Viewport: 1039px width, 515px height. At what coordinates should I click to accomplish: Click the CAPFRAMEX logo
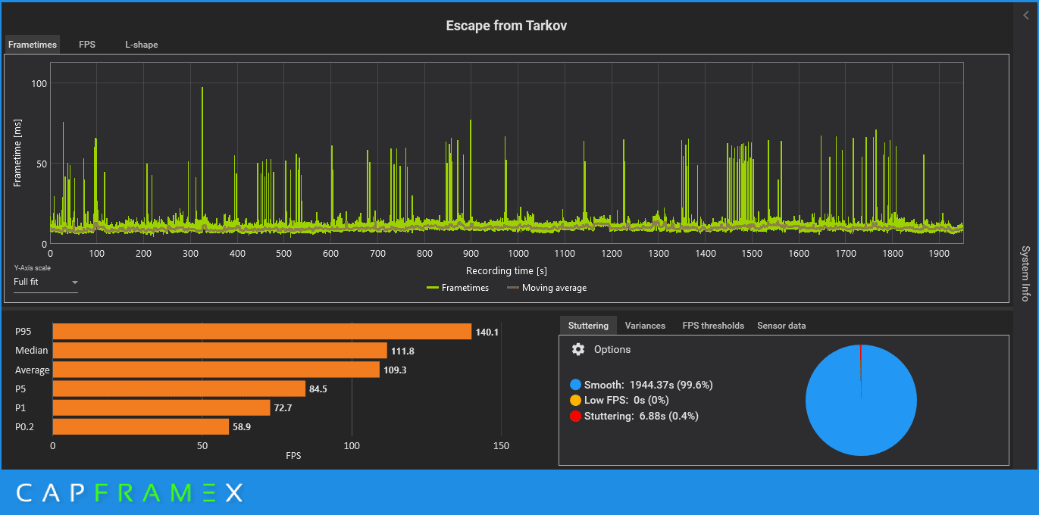(x=130, y=493)
